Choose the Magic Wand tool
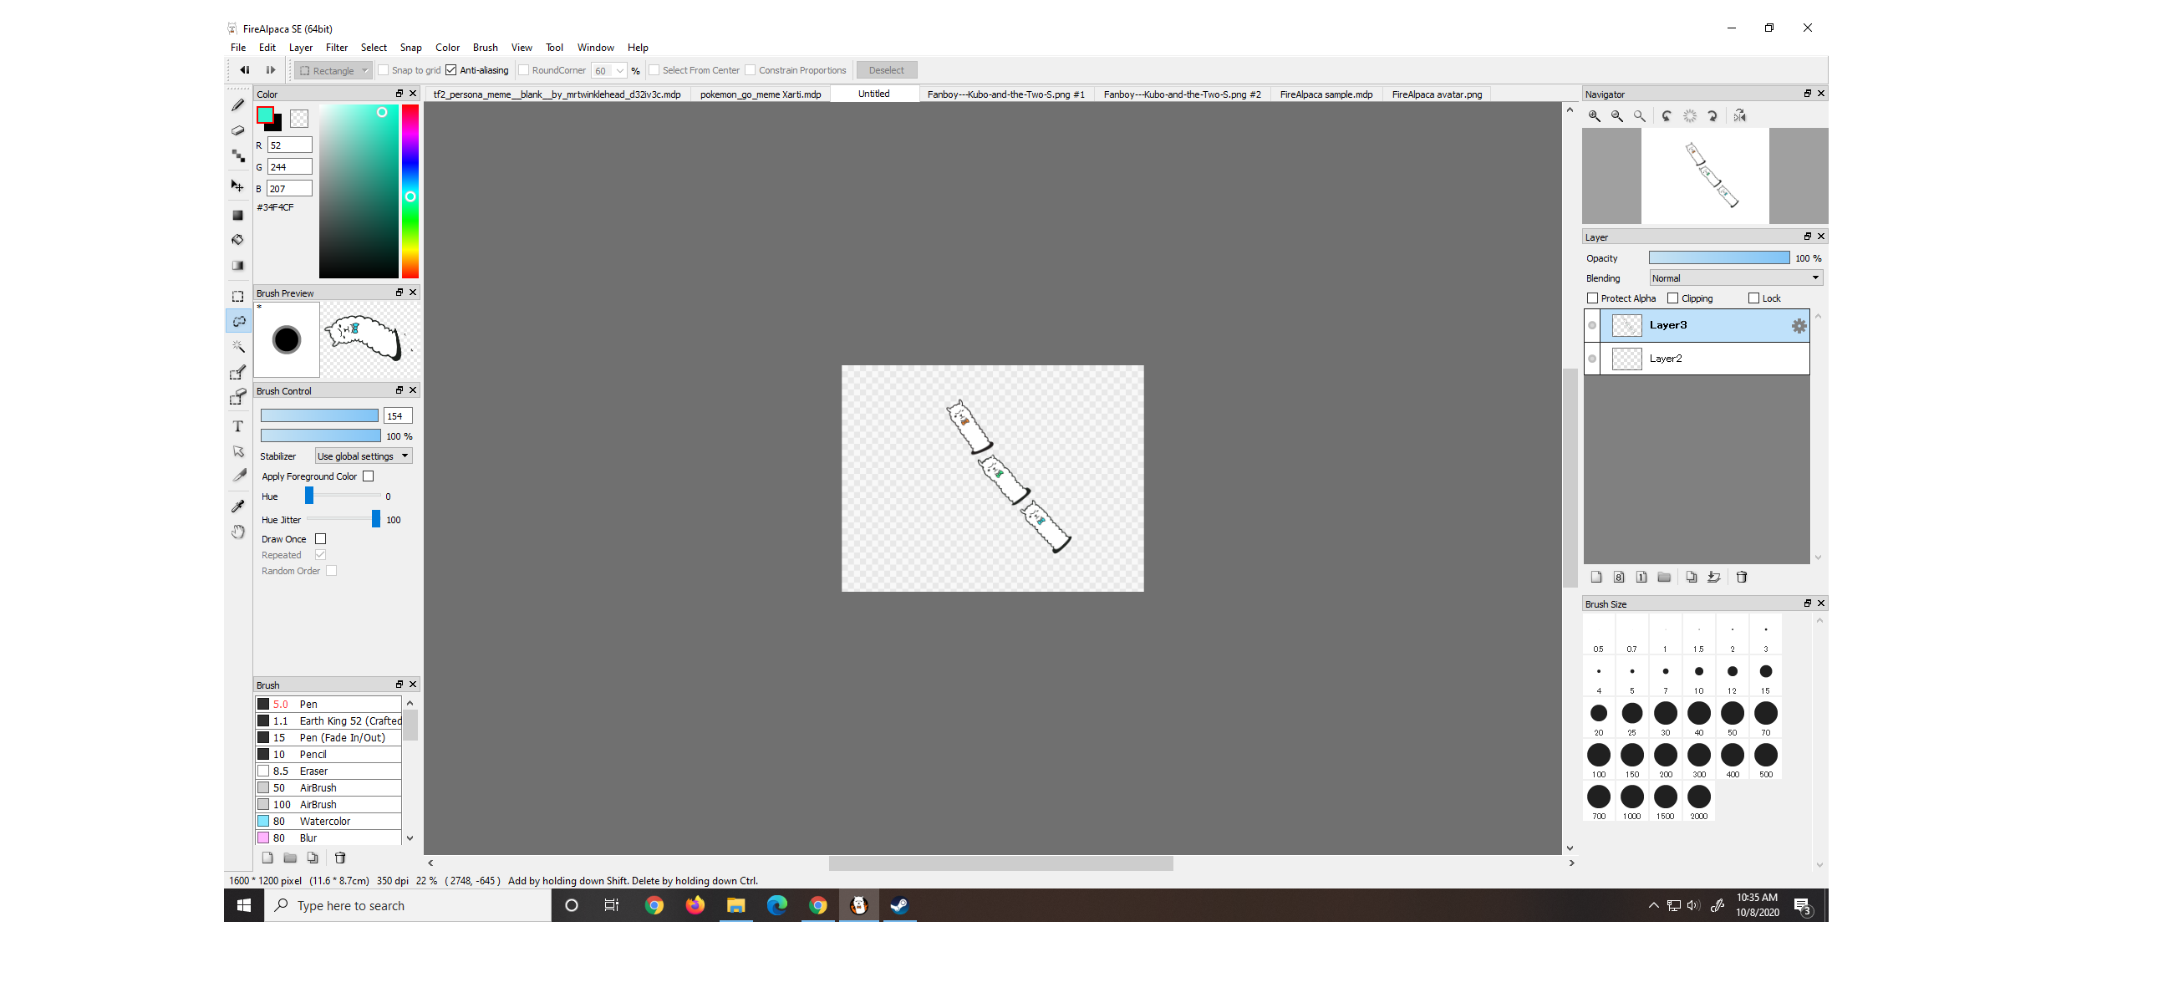The image size is (2173, 1003). point(238,347)
